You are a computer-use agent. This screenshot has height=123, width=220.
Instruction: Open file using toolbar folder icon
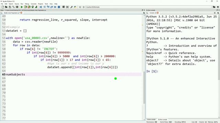coord(6,7)
